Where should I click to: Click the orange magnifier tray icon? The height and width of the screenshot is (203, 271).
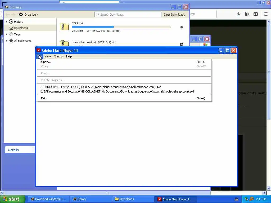coord(251,199)
